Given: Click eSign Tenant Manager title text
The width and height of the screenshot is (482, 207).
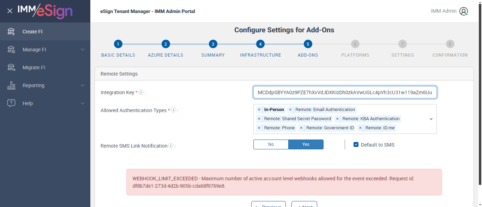Looking at the screenshot, I should (x=147, y=11).
